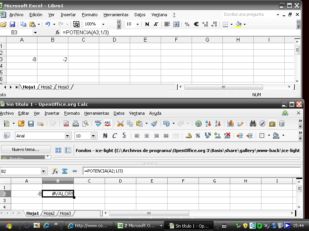Toggle the Gallery panel in Calc toolbar
Viewport: 309px width, 231px height.
pos(272,124)
